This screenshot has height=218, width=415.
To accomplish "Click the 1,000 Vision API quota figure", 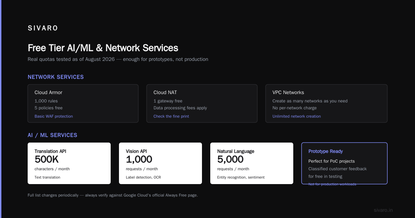I will click(x=139, y=160).
